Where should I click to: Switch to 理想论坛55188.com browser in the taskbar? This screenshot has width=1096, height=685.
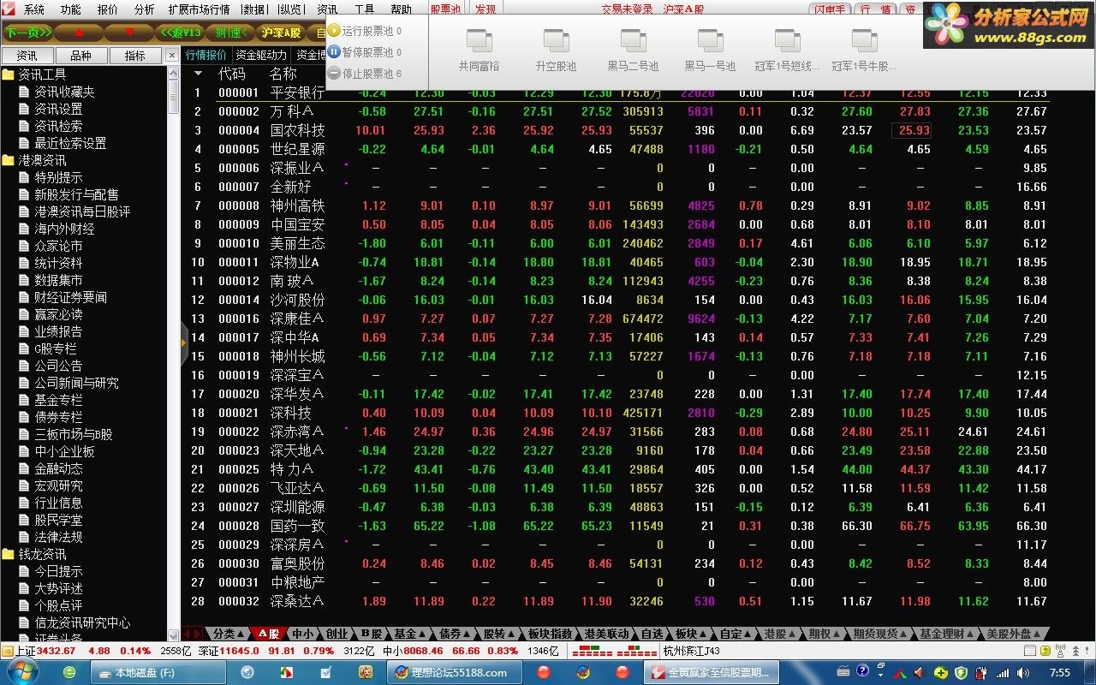click(456, 672)
